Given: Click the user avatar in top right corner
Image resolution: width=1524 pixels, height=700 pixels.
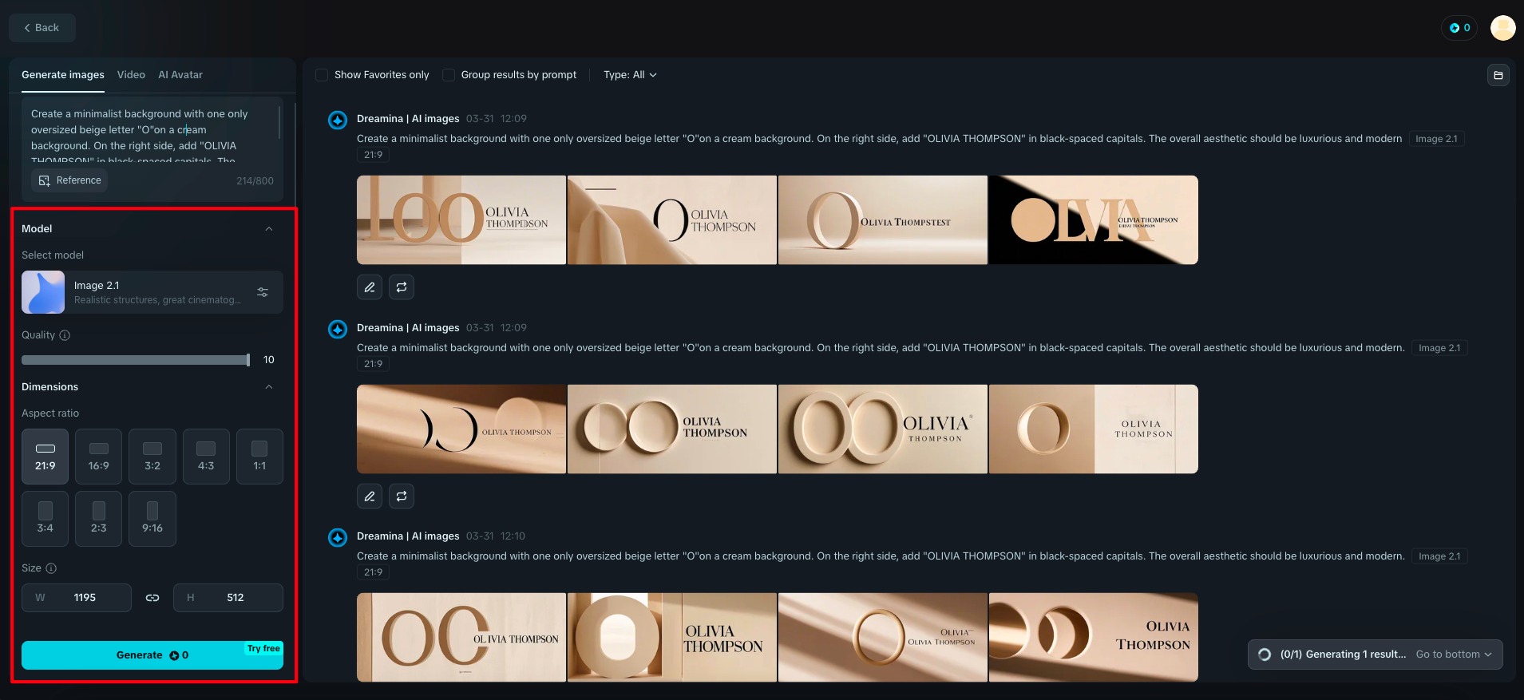Looking at the screenshot, I should pyautogui.click(x=1502, y=28).
